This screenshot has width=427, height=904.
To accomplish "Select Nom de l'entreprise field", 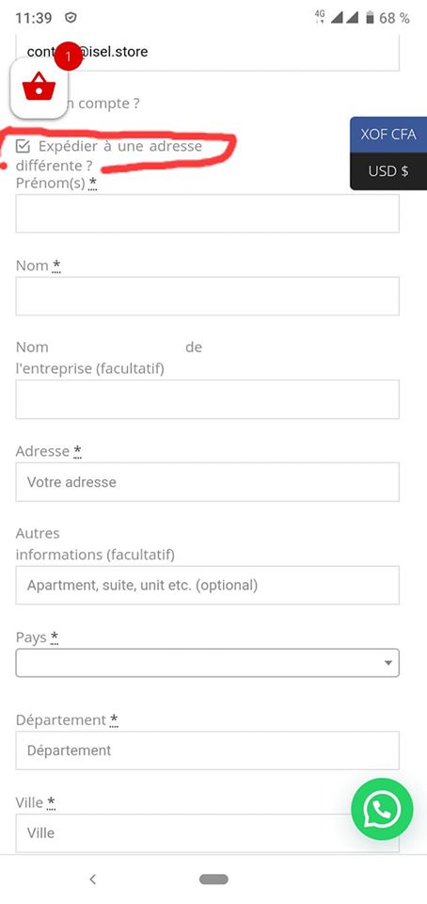I will point(207,399).
